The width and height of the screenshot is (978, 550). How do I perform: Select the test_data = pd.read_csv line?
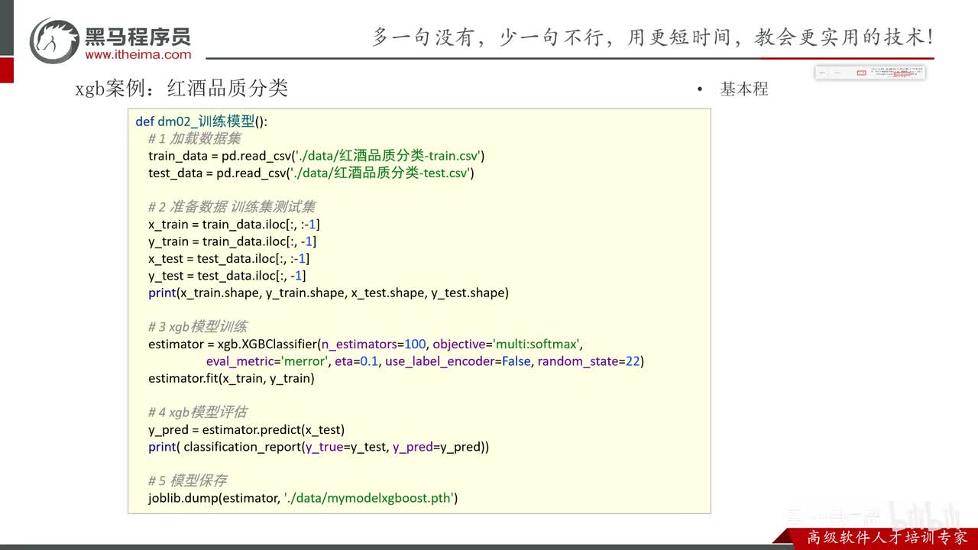(x=311, y=173)
